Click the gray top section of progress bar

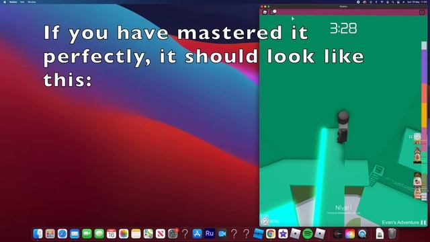click(x=424, y=46)
